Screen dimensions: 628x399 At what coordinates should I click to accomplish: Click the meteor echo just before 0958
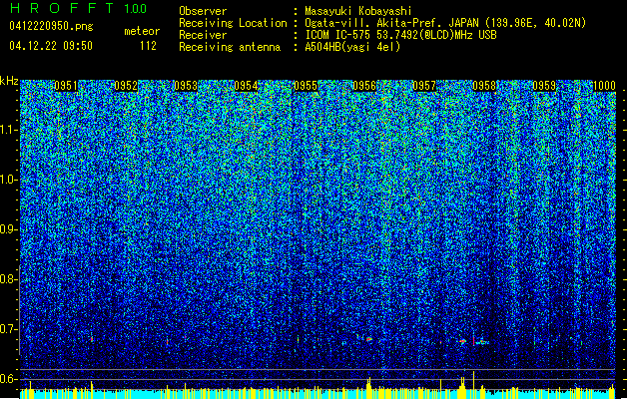463,341
